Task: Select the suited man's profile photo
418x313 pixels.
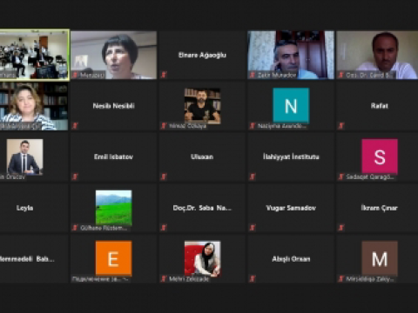Action: click(24, 156)
